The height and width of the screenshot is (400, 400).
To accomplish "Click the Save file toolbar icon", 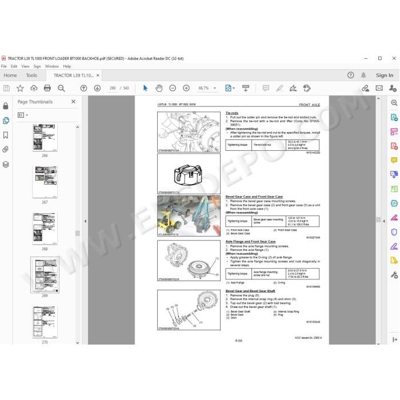I will coord(7,88).
